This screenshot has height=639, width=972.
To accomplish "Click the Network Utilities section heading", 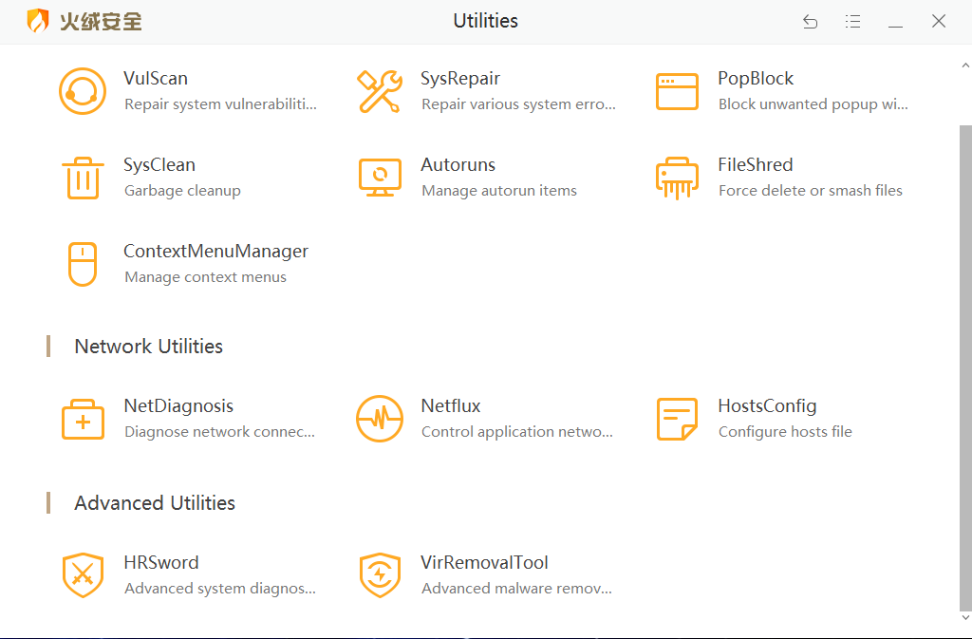I will tap(149, 347).
